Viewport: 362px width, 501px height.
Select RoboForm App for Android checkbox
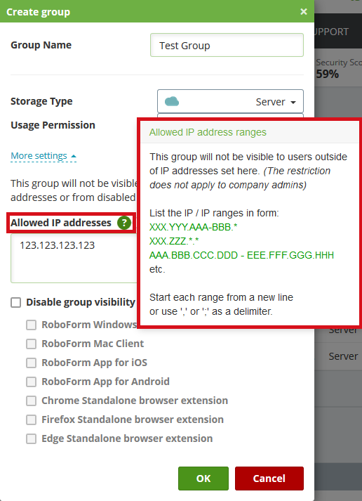[x=31, y=382]
